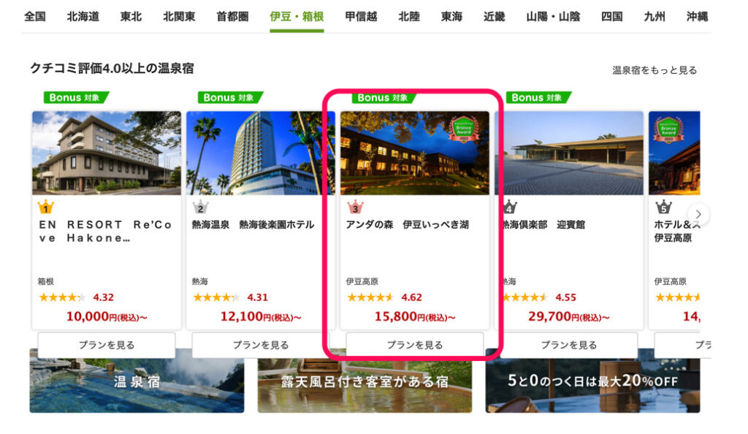
Task: Click the silver crown rank 2 icon
Action: coord(200,208)
